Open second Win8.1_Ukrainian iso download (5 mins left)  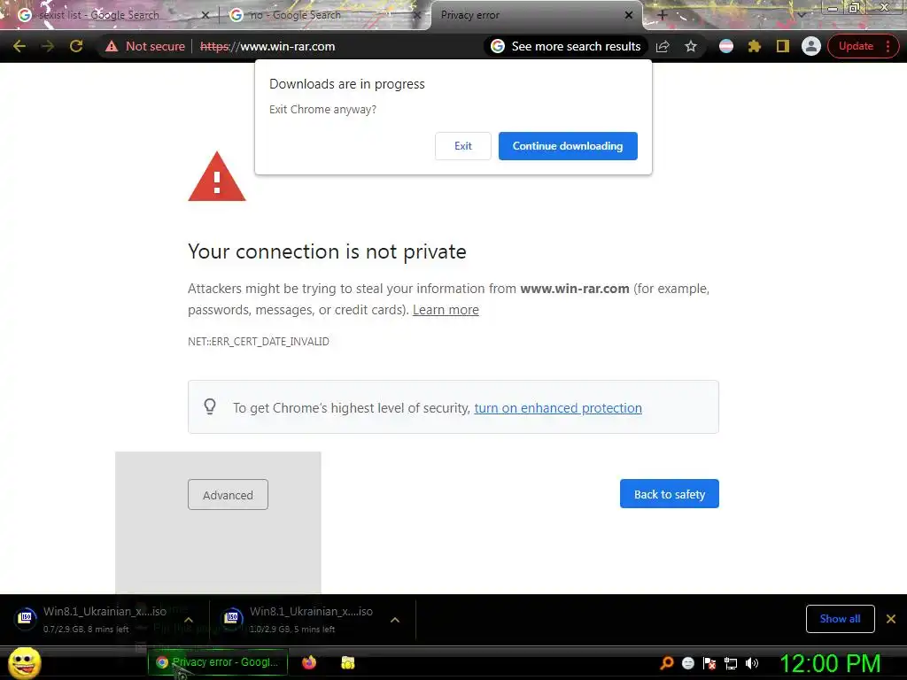click(x=299, y=619)
